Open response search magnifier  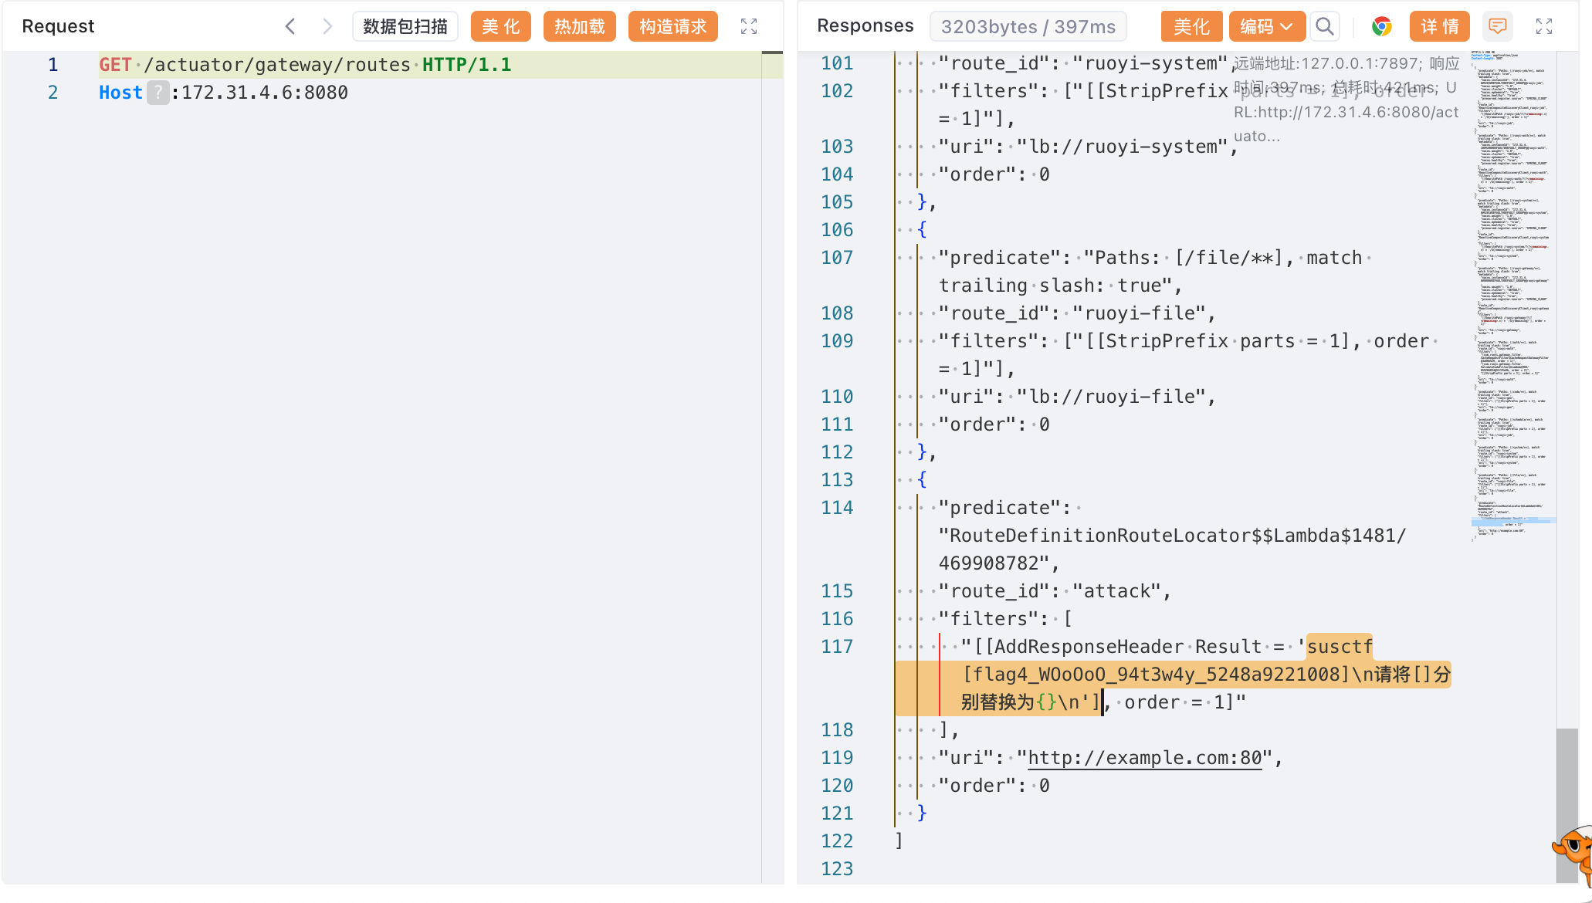[x=1325, y=26]
